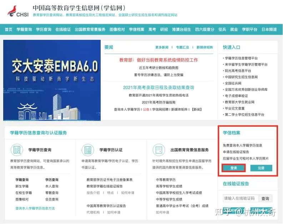This screenshot has height=224, width=283.
Task: Open 电子成绩单验证 quick link
Action: [236, 96]
